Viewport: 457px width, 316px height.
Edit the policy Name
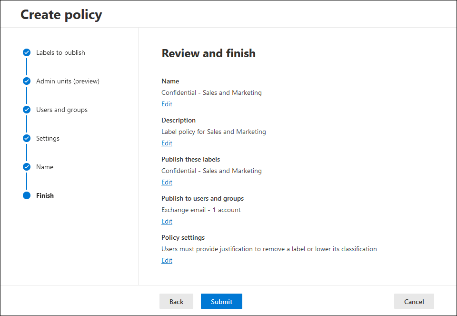tap(167, 104)
